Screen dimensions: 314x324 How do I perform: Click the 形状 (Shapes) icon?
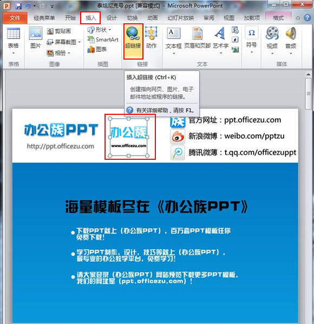tap(91, 30)
